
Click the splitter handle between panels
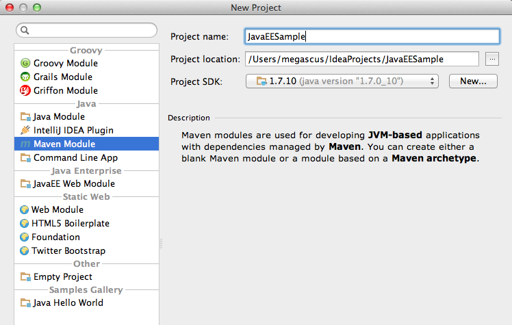(162, 244)
